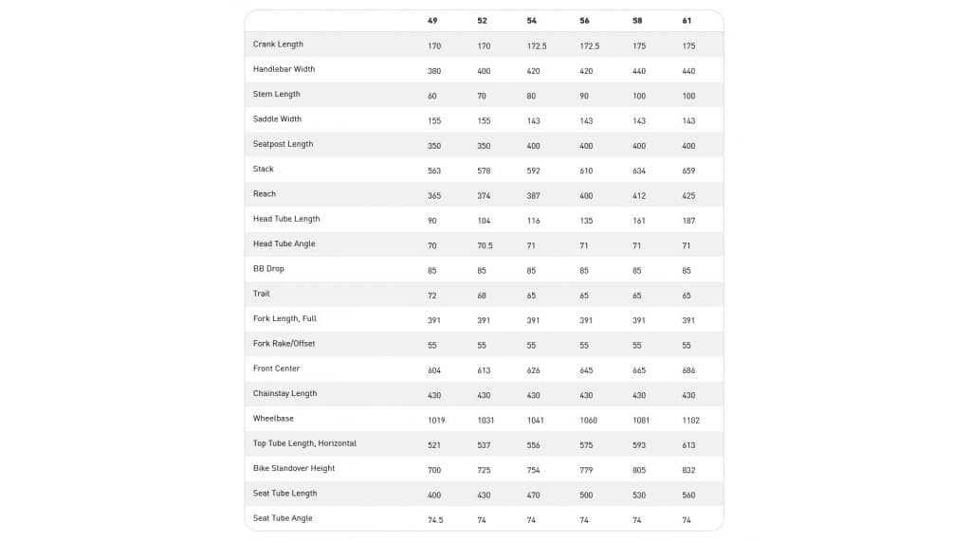Click the Stem Length row label
The width and height of the screenshot is (971, 540).
coord(276,95)
